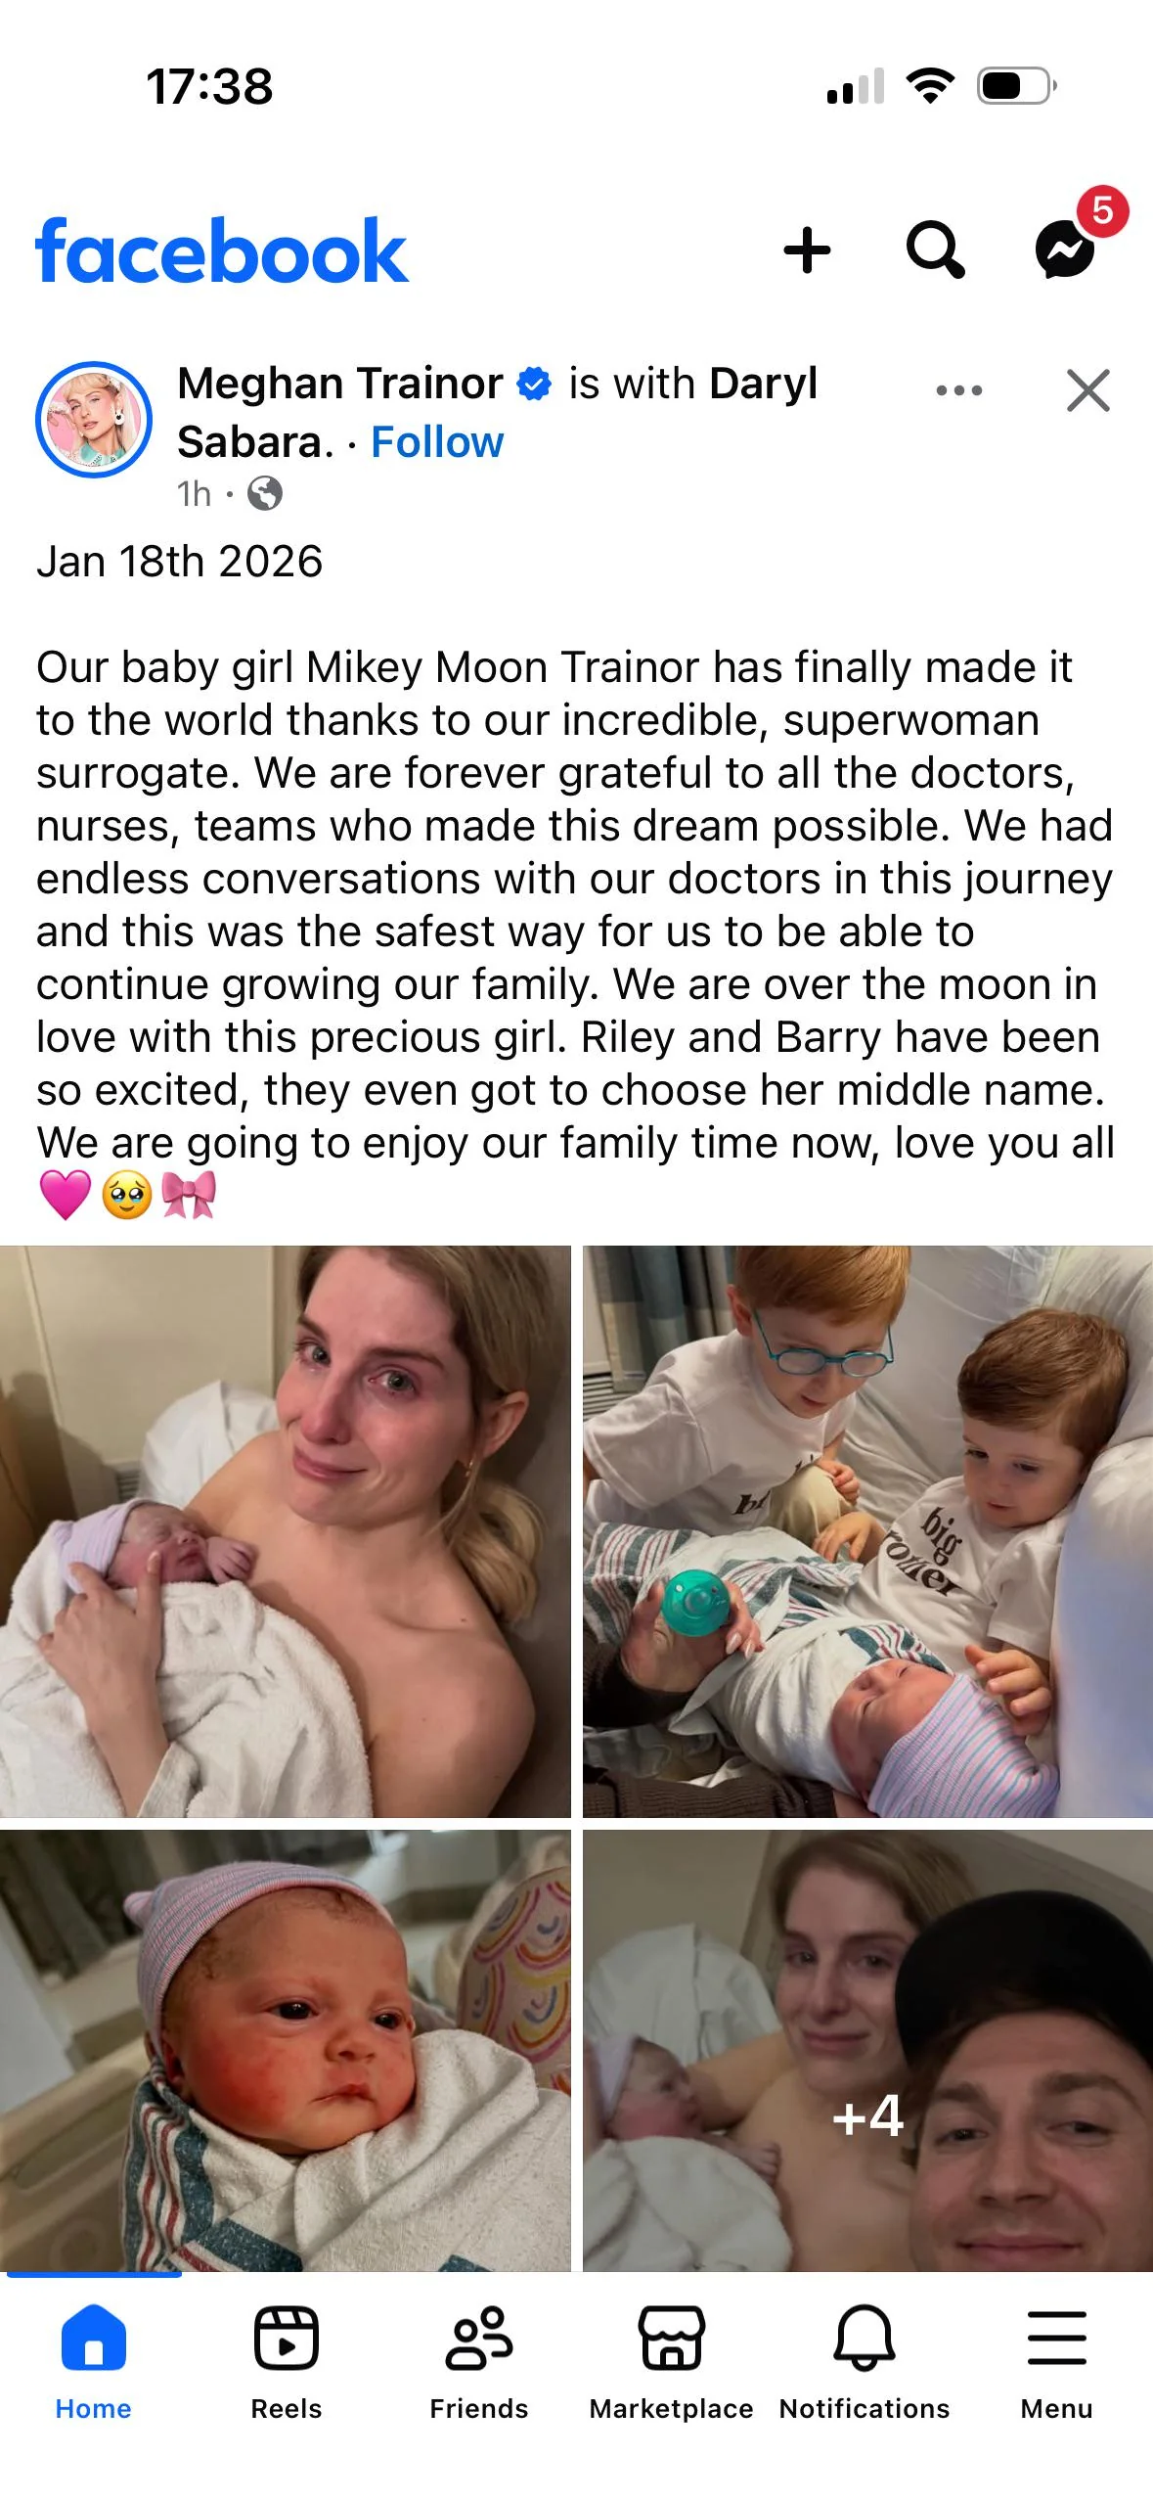Tap the globe public audience icon
Viewport: 1153px width, 2501px height.
coord(265,493)
